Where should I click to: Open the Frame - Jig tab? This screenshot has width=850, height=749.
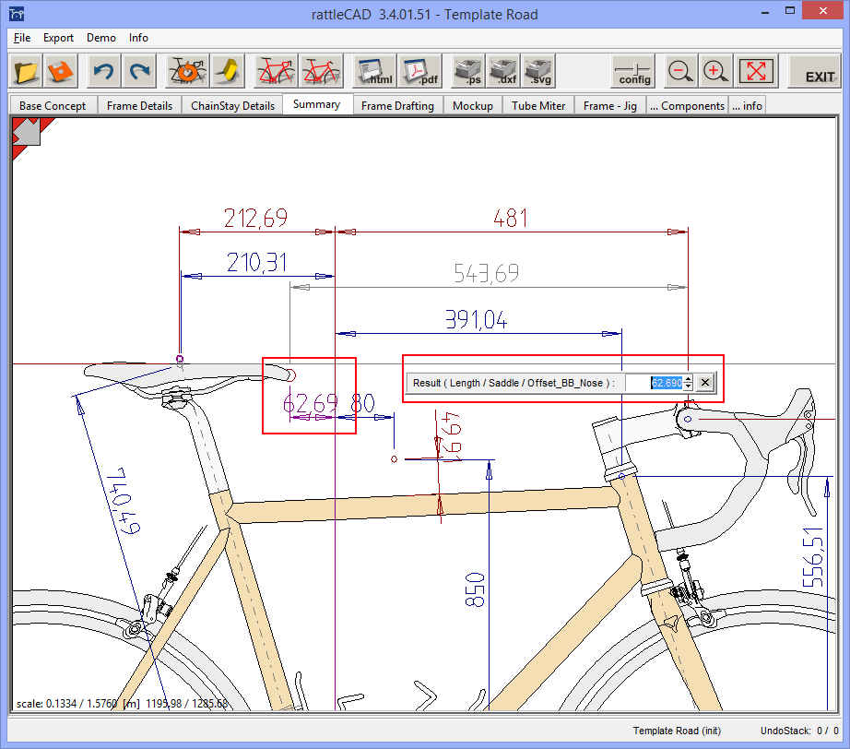point(610,106)
